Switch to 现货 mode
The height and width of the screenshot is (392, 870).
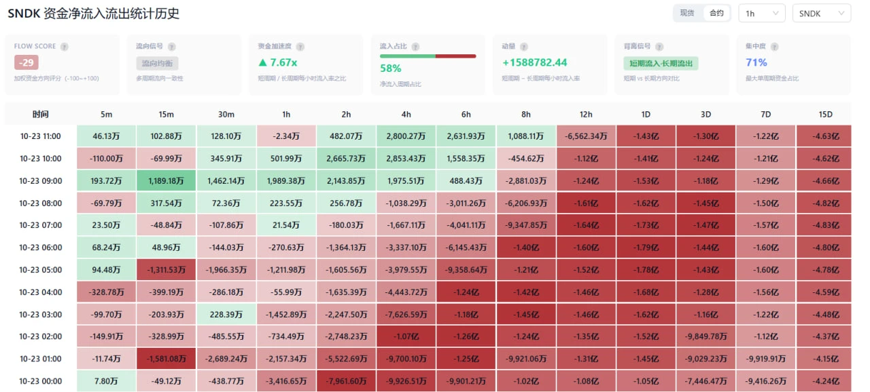tap(687, 13)
